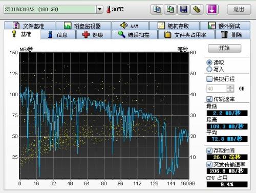Click the 最低 minimum label
Screen dimensions: 256x193
tap(212, 106)
